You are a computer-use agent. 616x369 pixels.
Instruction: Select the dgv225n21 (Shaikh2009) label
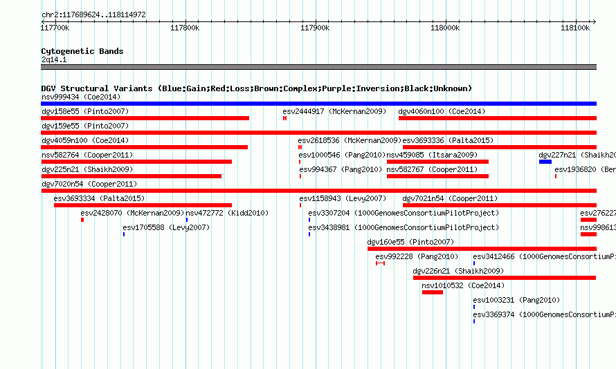pos(87,169)
